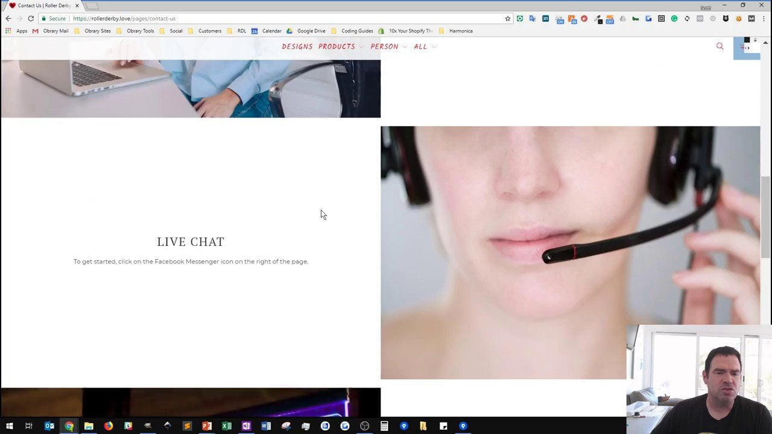Screen dimensions: 772x434
Task: Open the Google Translate extension
Action: [531, 19]
